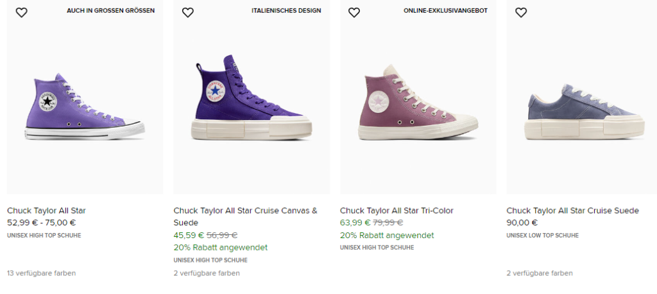
Task: Favorite the purple Chuck Taylor All Star
Action: point(21,12)
